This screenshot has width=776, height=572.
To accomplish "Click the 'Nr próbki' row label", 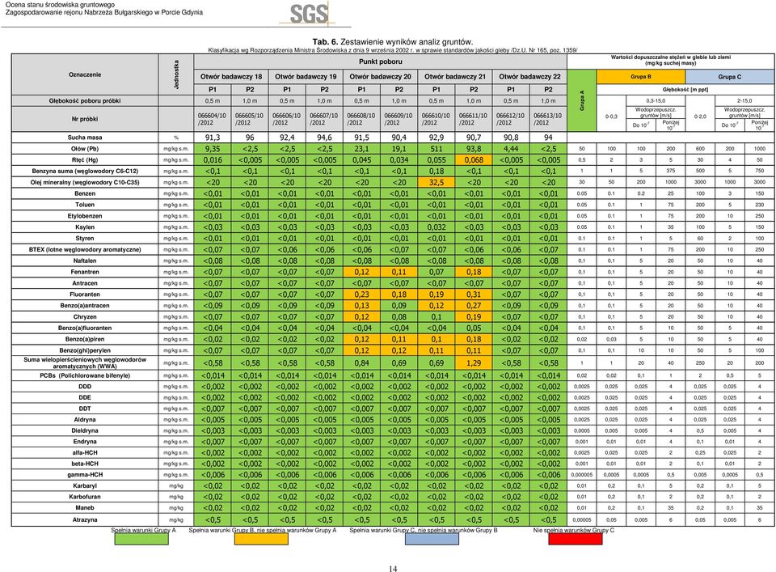I will [85, 119].
